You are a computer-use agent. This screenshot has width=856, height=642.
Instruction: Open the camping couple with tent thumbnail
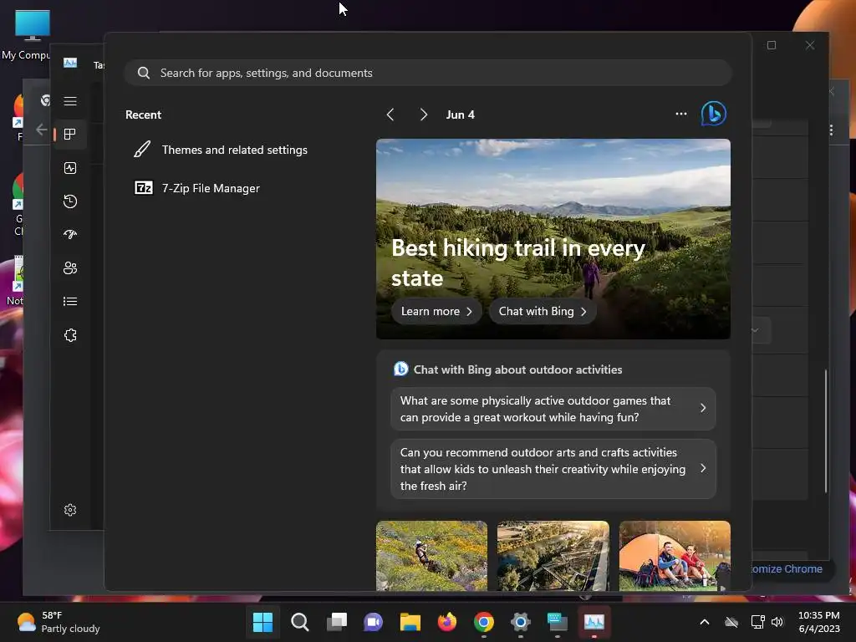click(675, 555)
